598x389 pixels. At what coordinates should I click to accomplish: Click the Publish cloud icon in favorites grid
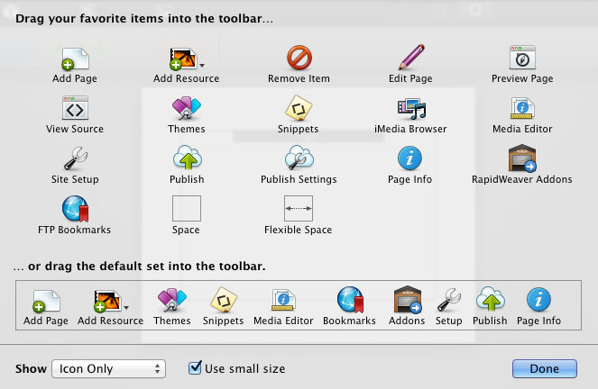188,158
